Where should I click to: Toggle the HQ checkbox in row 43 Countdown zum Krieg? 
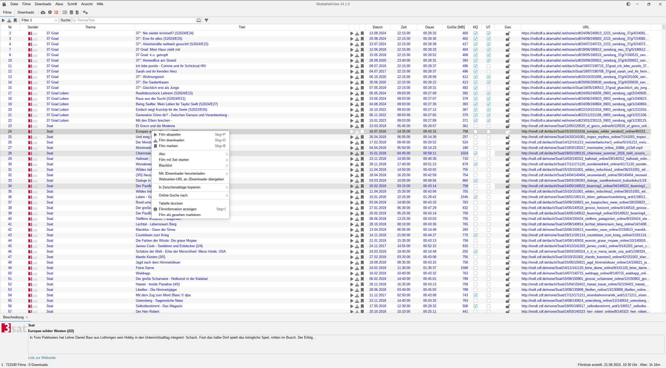pyautogui.click(x=476, y=235)
